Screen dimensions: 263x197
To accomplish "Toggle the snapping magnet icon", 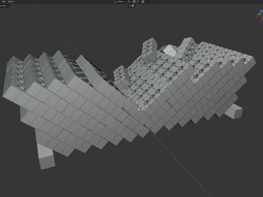I will [134, 2].
